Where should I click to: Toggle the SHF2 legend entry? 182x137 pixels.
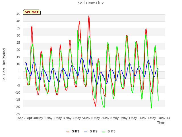point(91,131)
